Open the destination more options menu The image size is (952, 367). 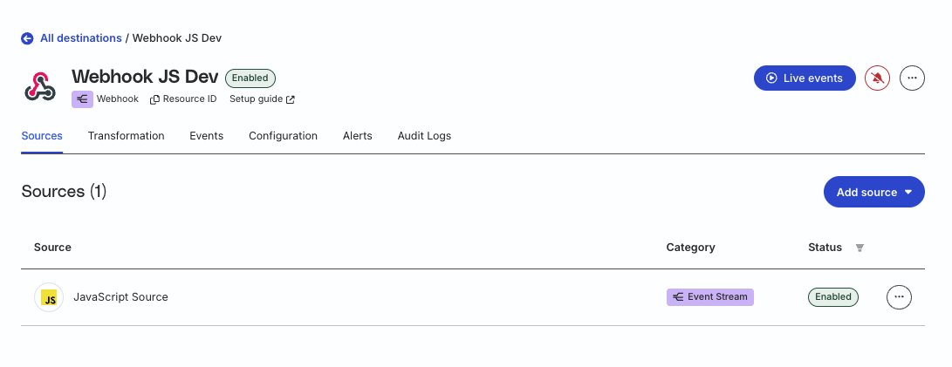912,78
